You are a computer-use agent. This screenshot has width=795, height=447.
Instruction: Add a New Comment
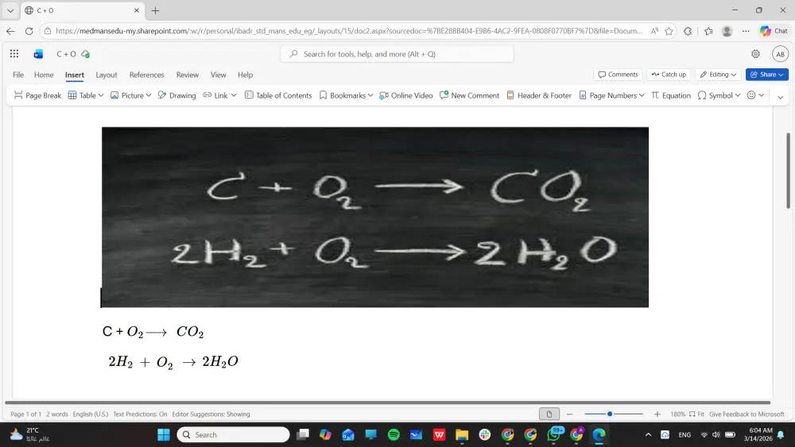[x=470, y=95]
